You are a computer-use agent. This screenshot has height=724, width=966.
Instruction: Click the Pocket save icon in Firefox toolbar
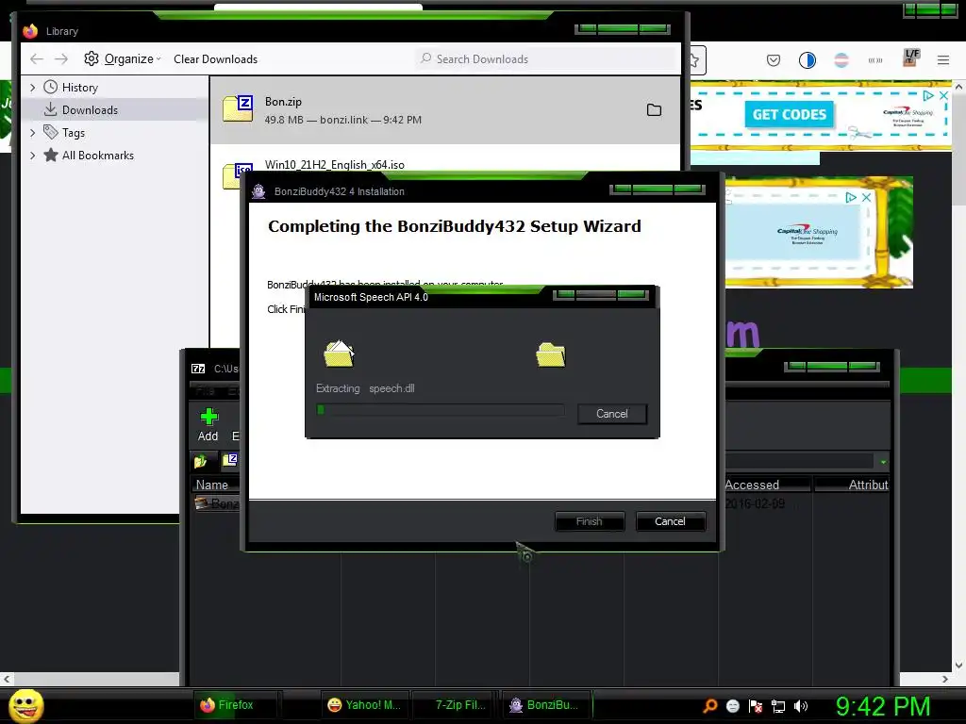(x=774, y=59)
